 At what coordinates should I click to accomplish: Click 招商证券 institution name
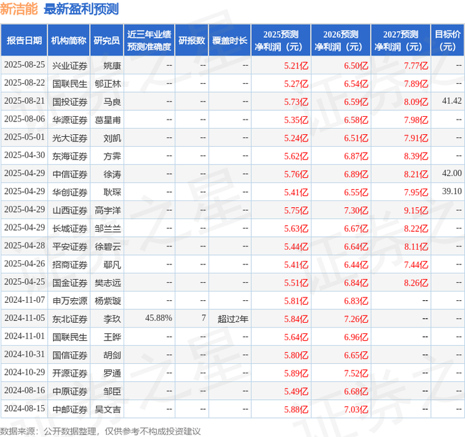[70, 264]
